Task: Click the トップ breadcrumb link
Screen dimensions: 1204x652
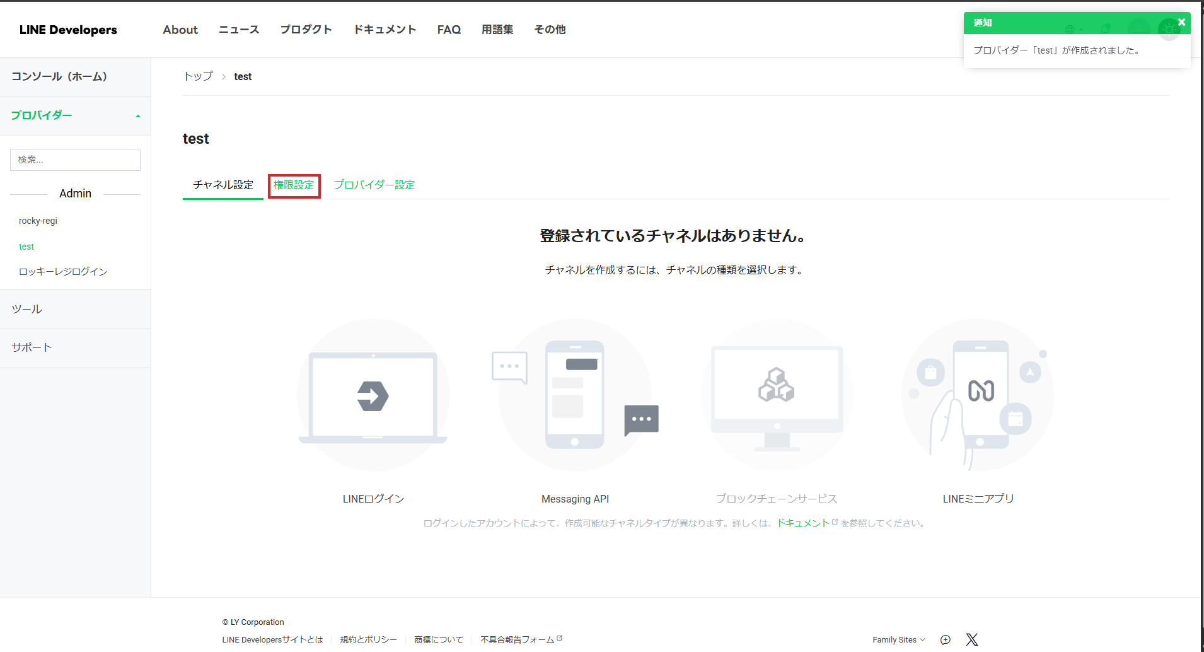Action: tap(198, 76)
